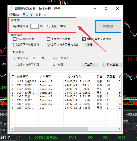Open the 日志(L) menu

click(27, 15)
